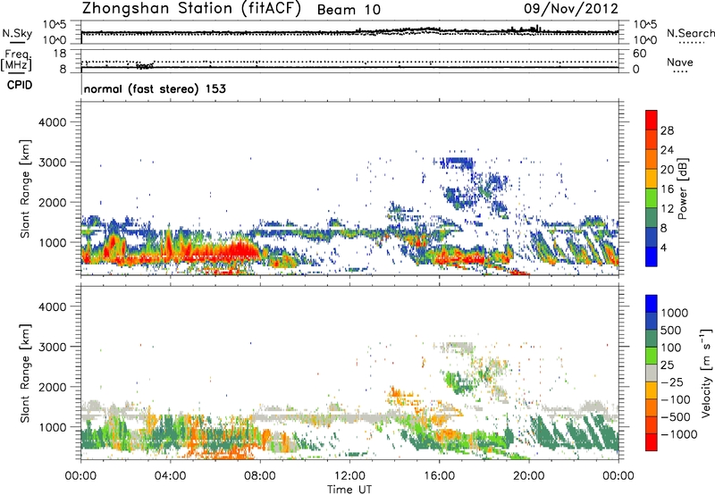Click the 2000 tick on the velocity panel
The height and width of the screenshot is (495, 715).
[x=52, y=387]
